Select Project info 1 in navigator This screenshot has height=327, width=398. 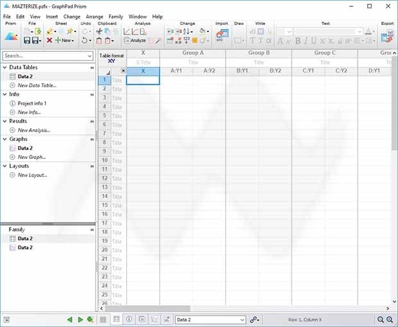pos(32,103)
